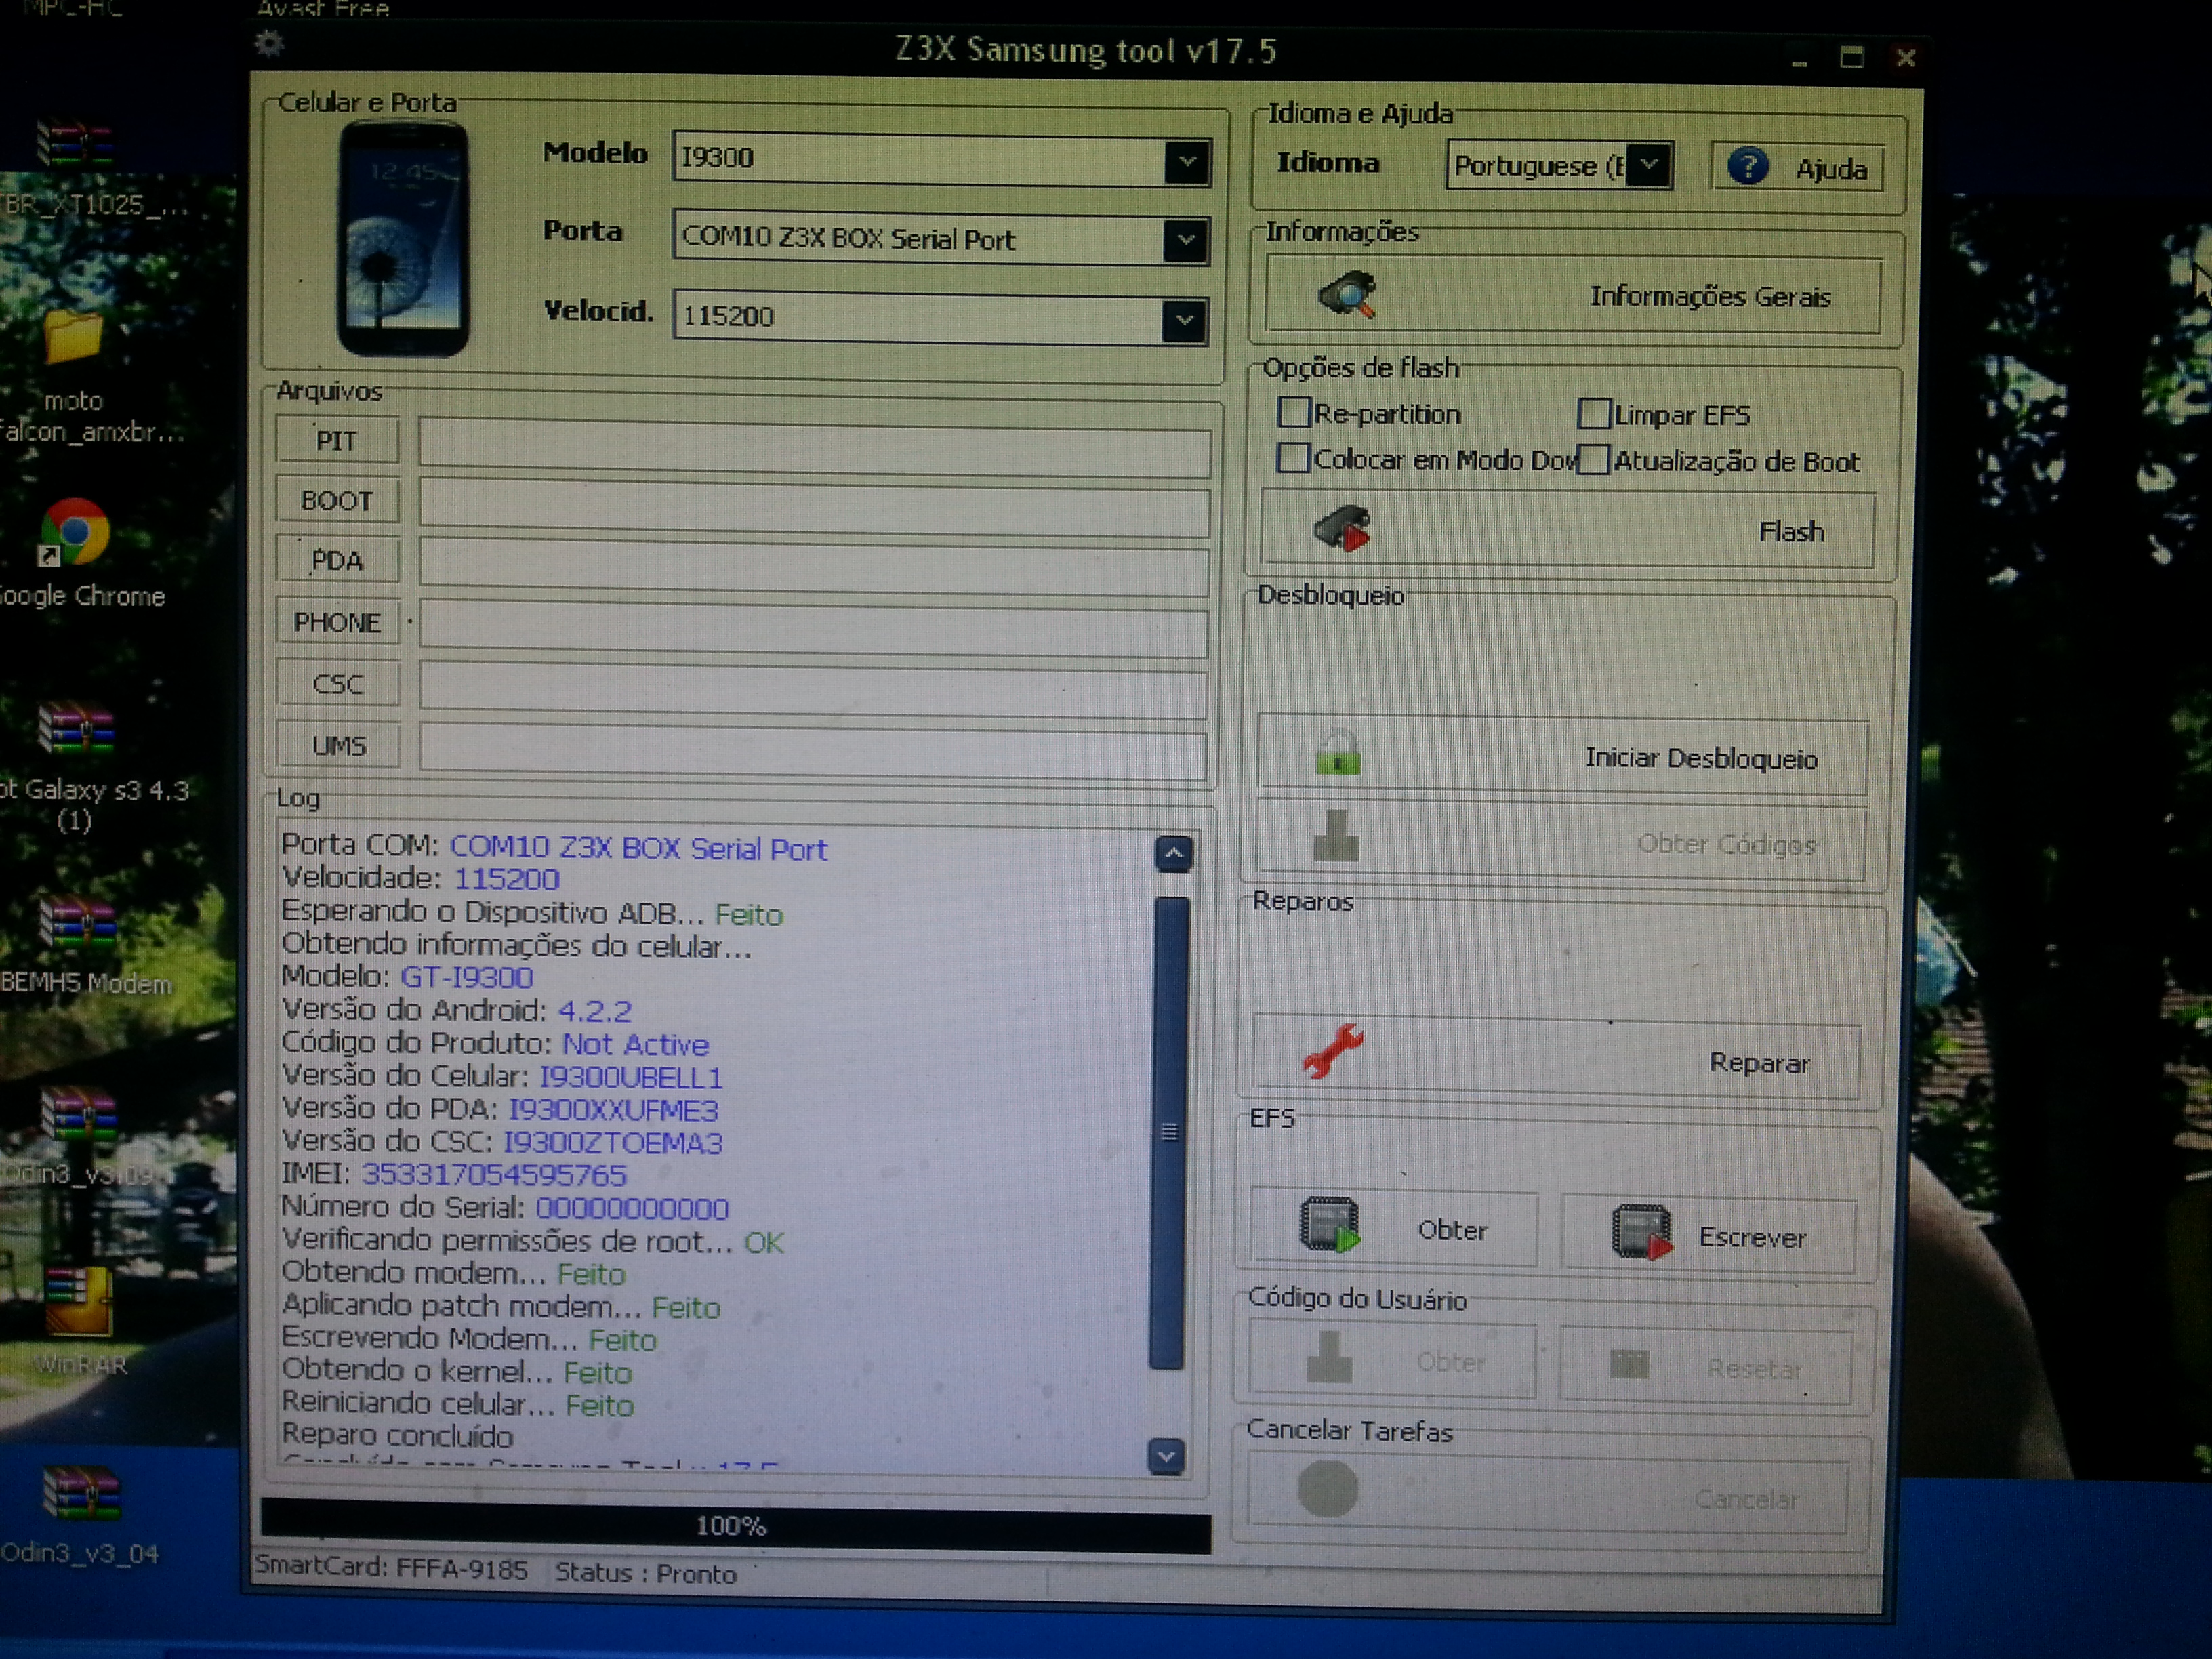Click inside the CSC file path field

click(812, 689)
